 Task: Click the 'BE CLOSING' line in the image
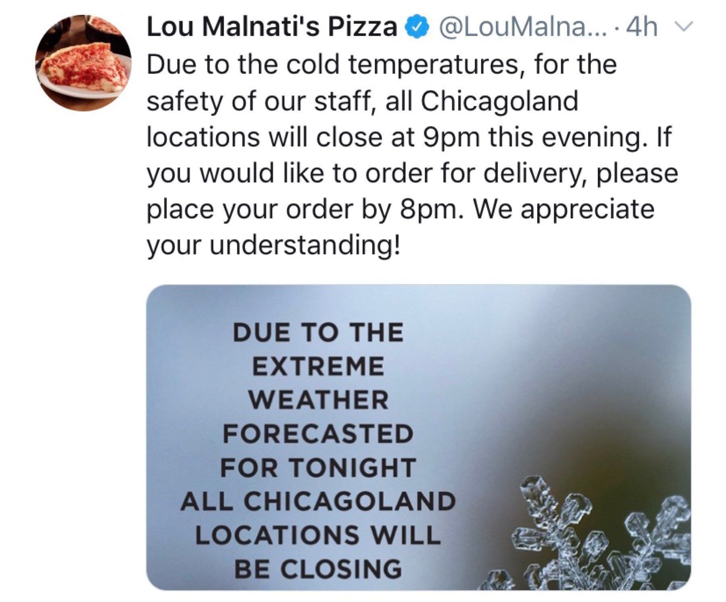click(318, 569)
